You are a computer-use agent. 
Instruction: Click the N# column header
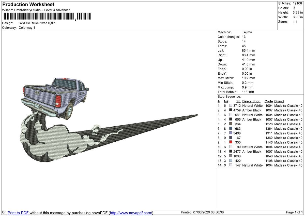click(226, 101)
